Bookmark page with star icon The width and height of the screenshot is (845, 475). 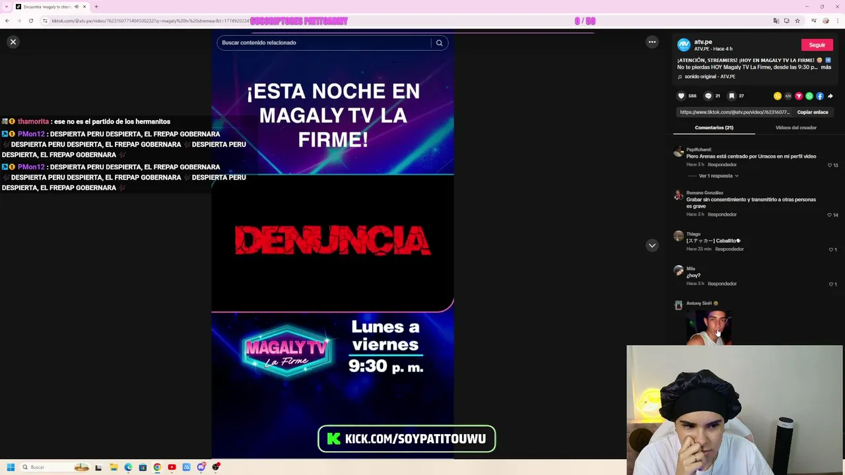[797, 21]
